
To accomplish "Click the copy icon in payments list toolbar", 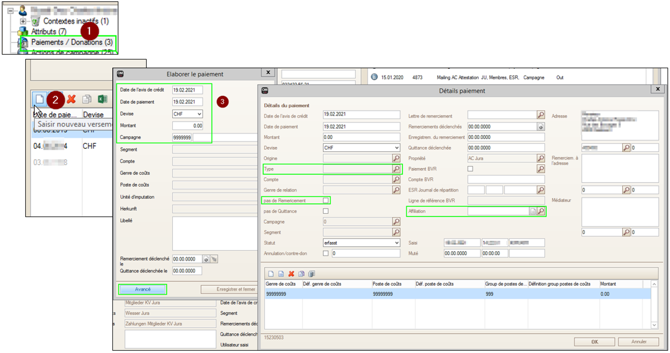I will (x=87, y=99).
